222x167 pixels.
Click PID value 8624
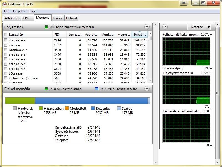click(x=57, y=69)
